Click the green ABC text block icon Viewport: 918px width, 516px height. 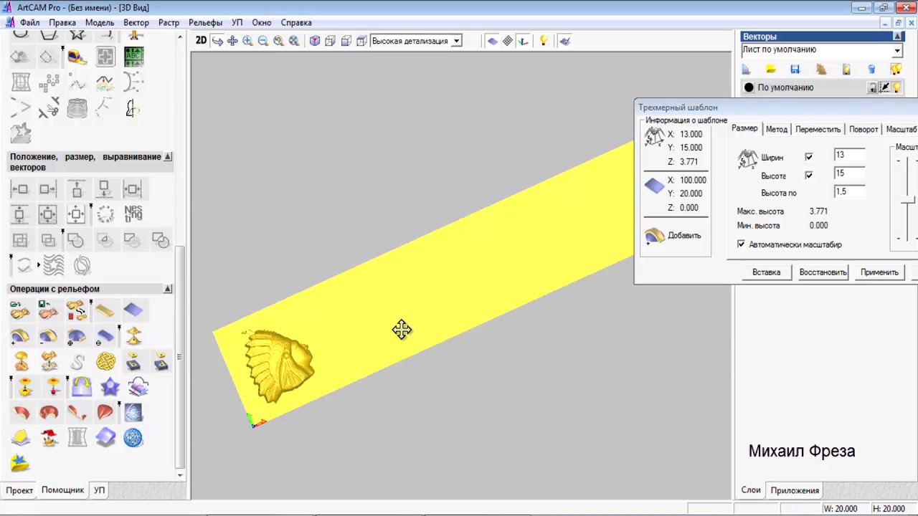tap(133, 57)
